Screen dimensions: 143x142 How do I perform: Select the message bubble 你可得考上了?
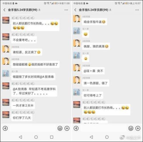pyautogui.click(x=93, y=95)
